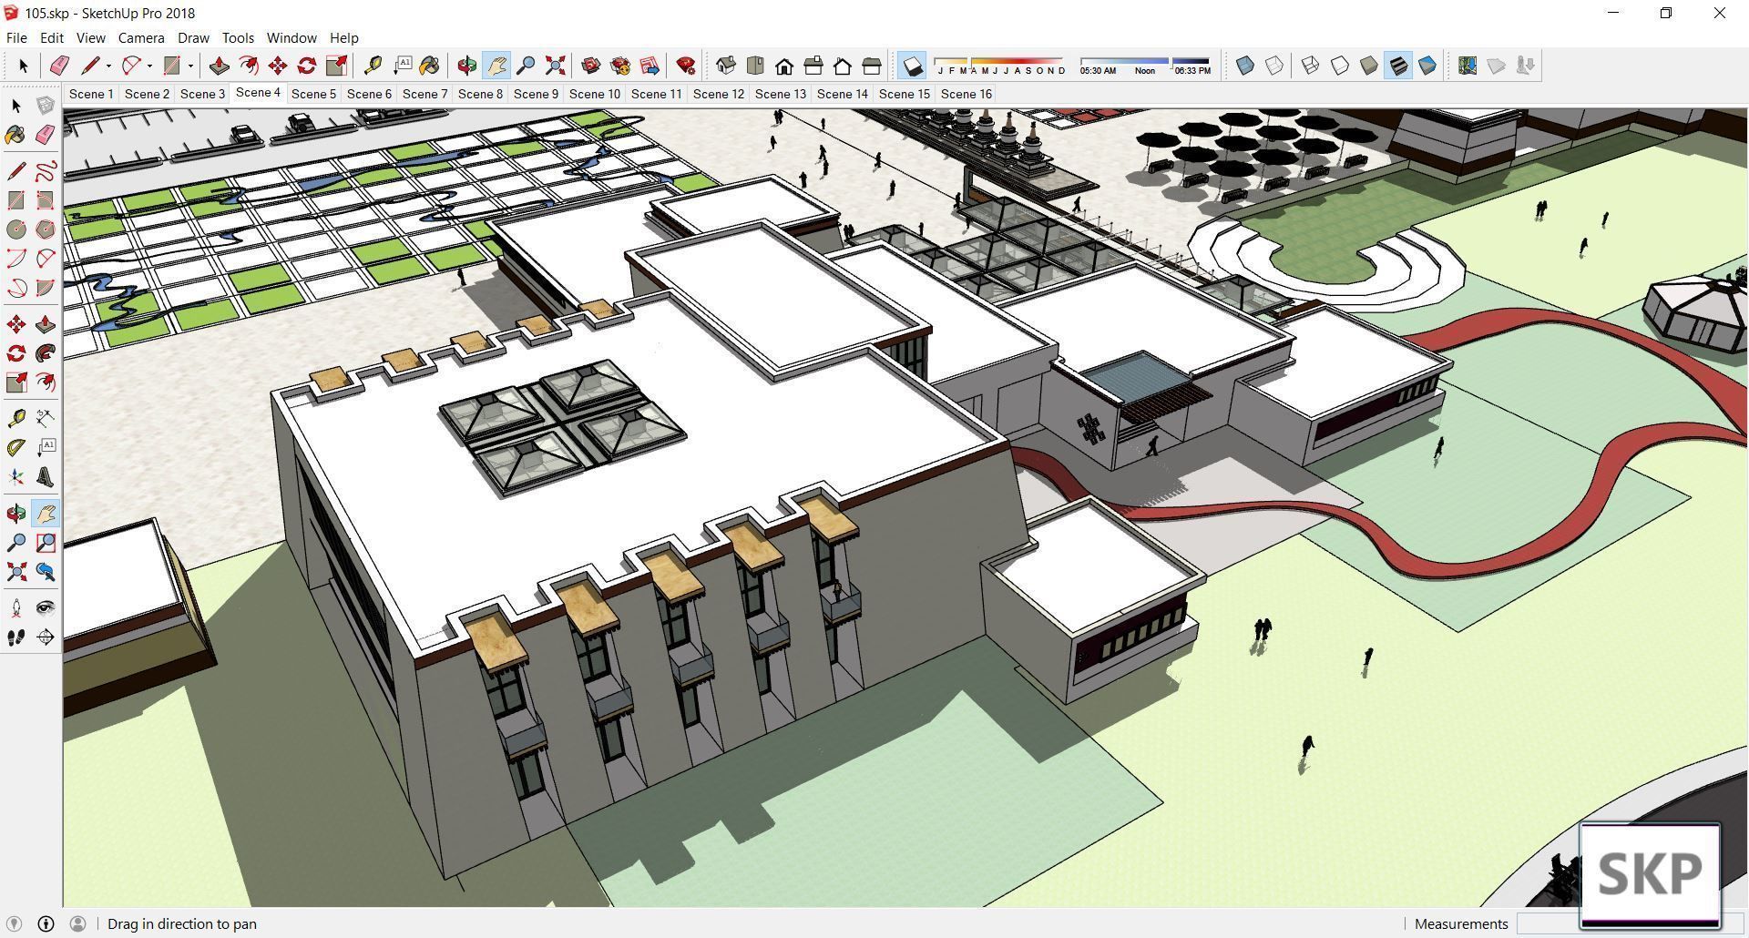Select the Walk footprints tool
The width and height of the screenshot is (1749, 938).
15,637
